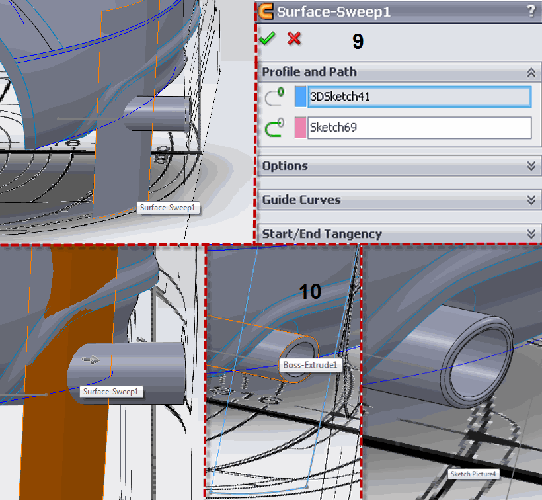Image resolution: width=542 pixels, height=500 pixels.
Task: Cancel the sweep with the red X
Action: click(294, 40)
